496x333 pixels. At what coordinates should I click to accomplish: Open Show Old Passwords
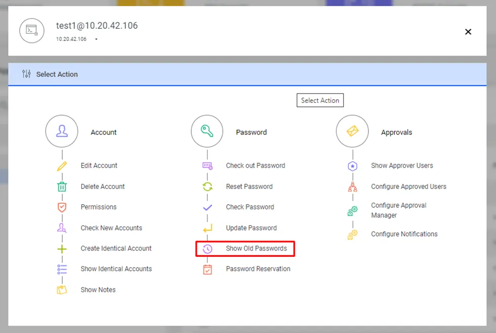point(257,248)
